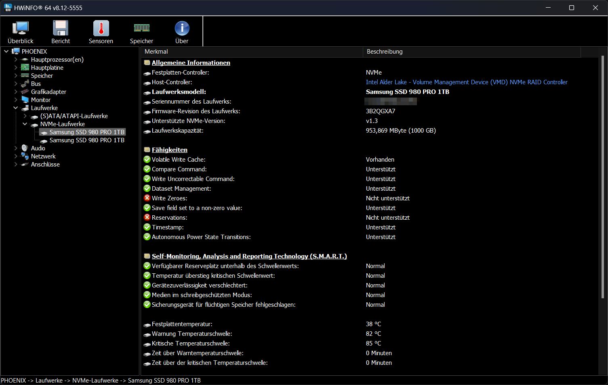Screen dimensions: 608x385
Task: Expand the Audio tree node
Action: tap(16, 148)
